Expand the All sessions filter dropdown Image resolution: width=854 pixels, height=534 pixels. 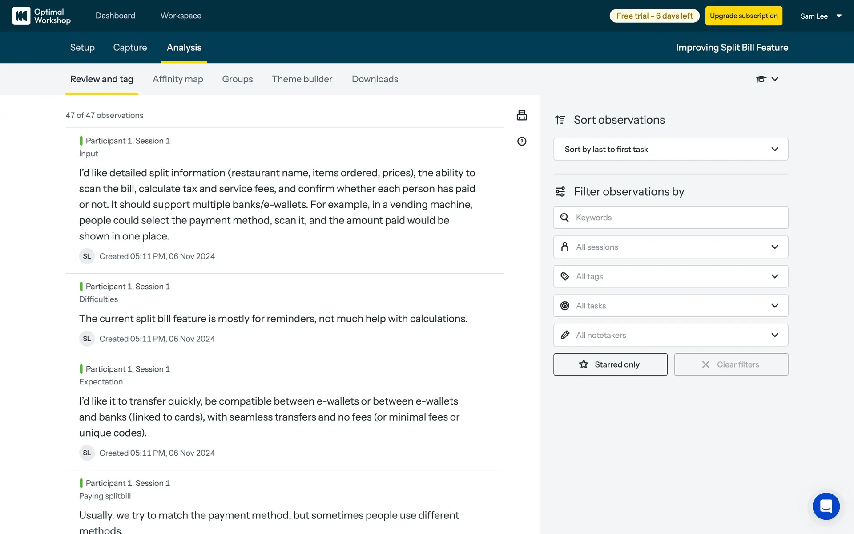[x=670, y=247]
